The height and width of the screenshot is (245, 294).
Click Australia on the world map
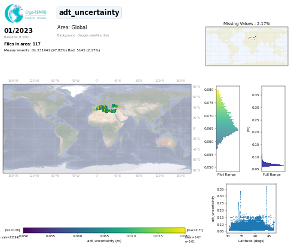click(167, 142)
